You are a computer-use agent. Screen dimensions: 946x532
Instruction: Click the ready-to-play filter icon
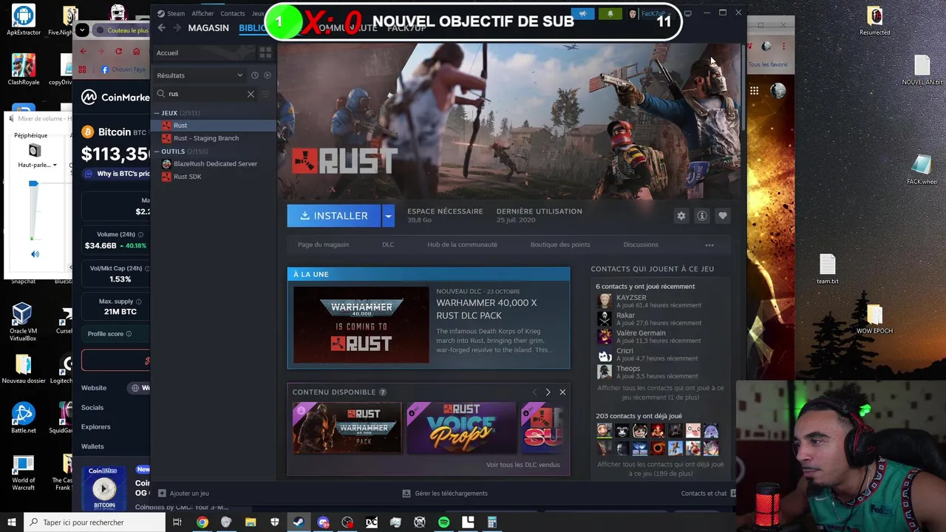tap(268, 75)
